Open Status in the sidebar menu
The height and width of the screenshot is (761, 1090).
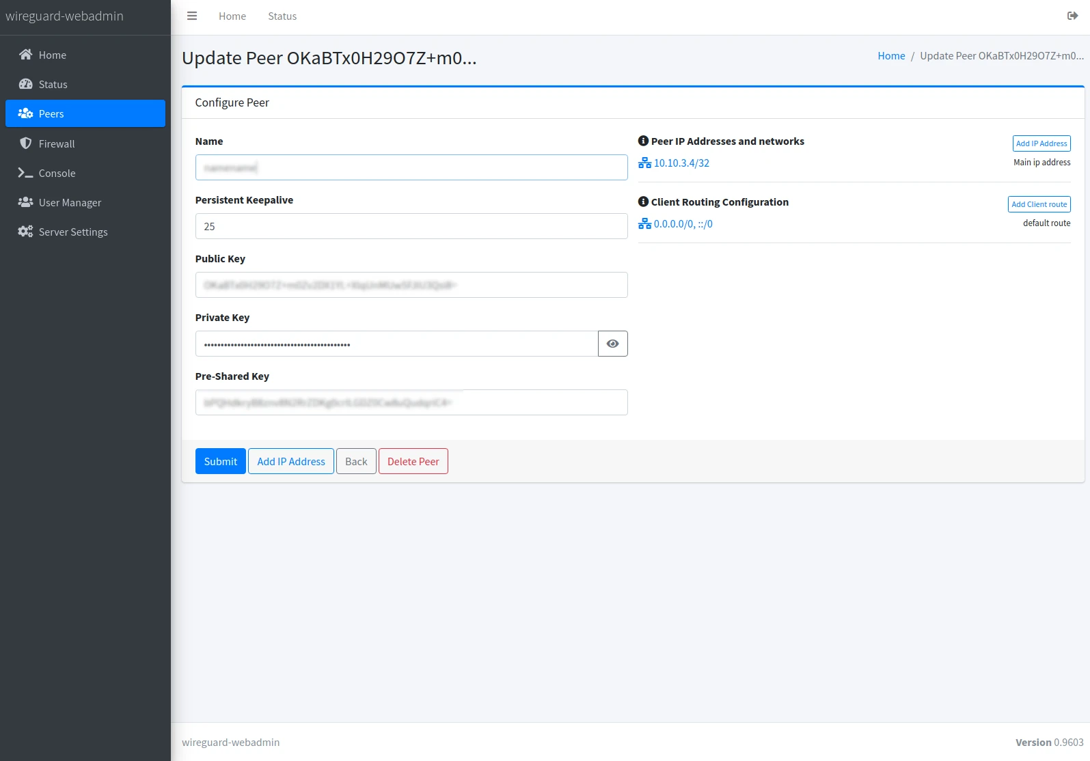coord(85,84)
